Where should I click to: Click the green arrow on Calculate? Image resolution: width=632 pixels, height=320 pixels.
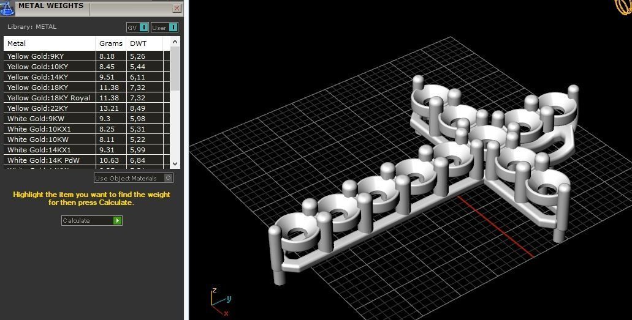tap(117, 221)
